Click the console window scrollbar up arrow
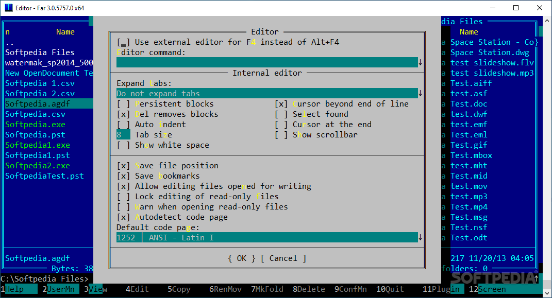This screenshot has height=298, width=552. pyautogui.click(x=547, y=21)
